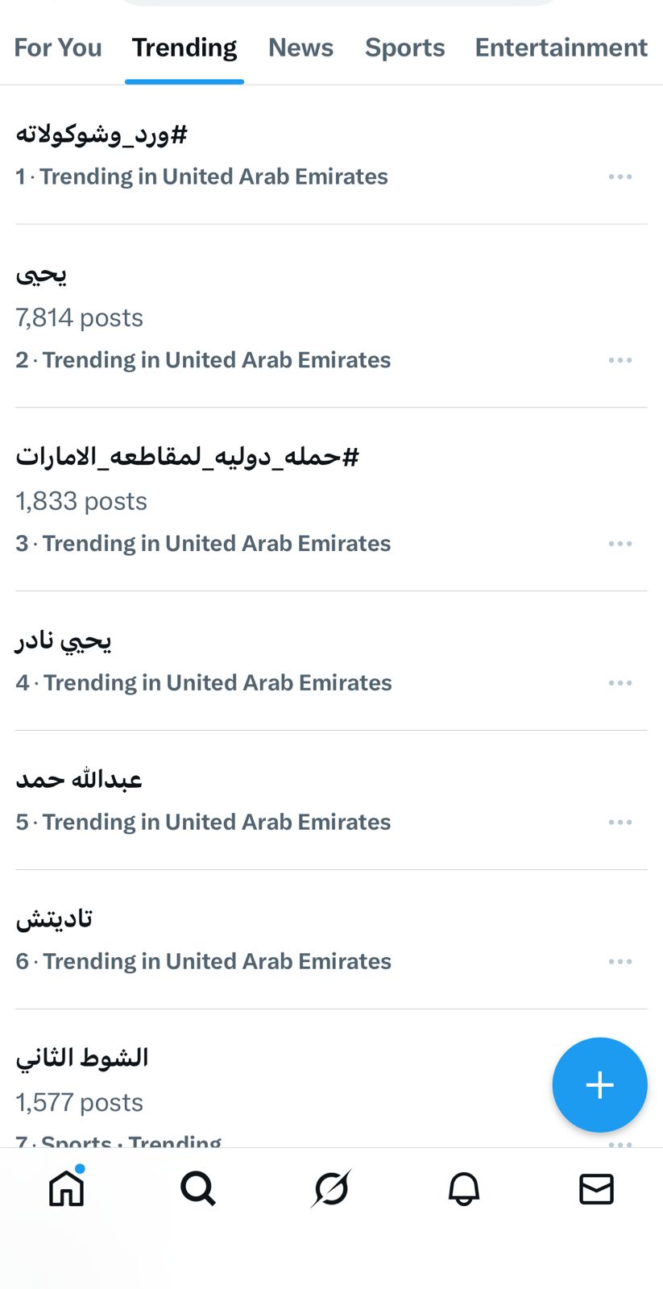
Task: Open more options for trend number 2
Action: point(620,360)
